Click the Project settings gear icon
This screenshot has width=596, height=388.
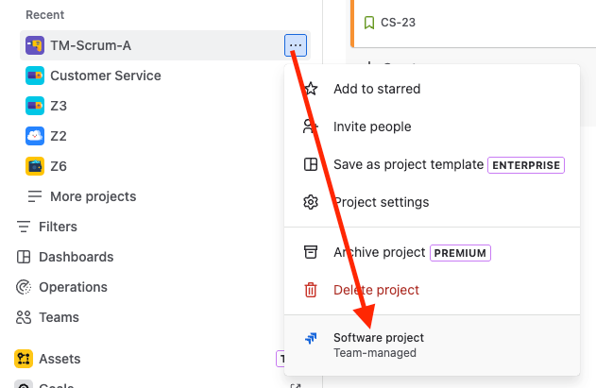pos(311,202)
